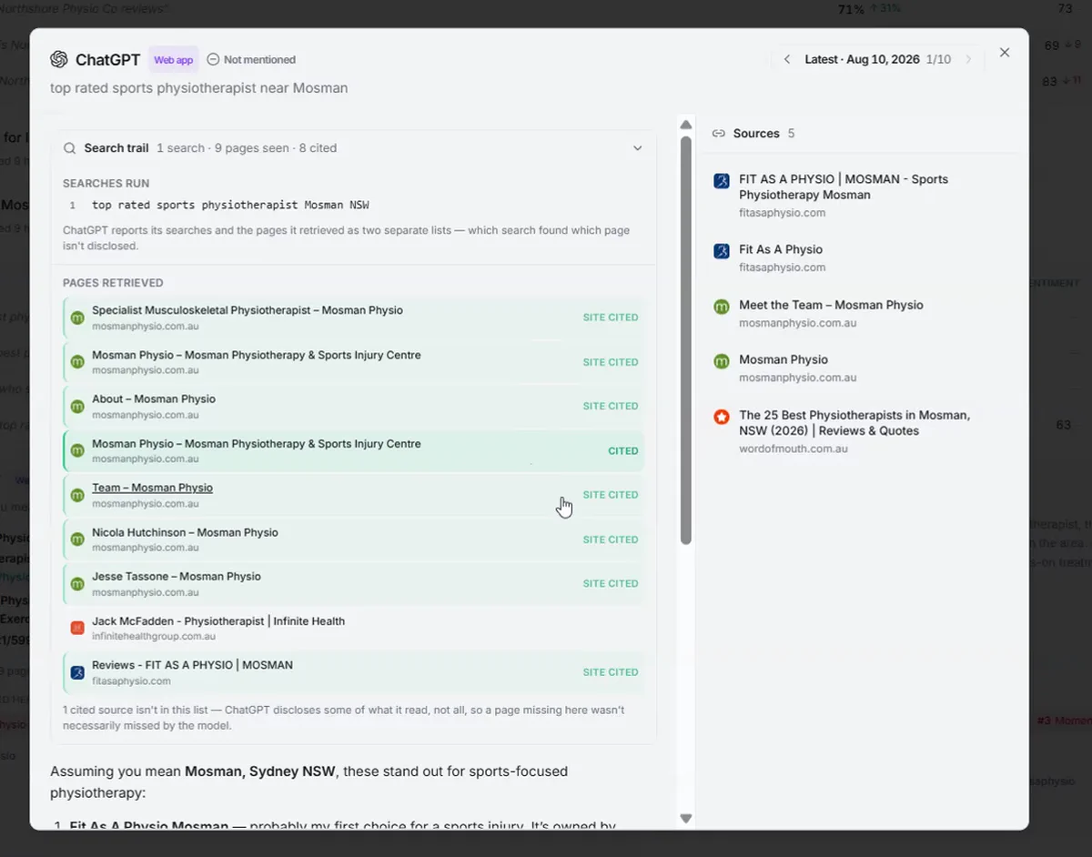Click the highlighted CITED Mosman Physio row
Screen dimensions: 1092x857
tap(353, 450)
